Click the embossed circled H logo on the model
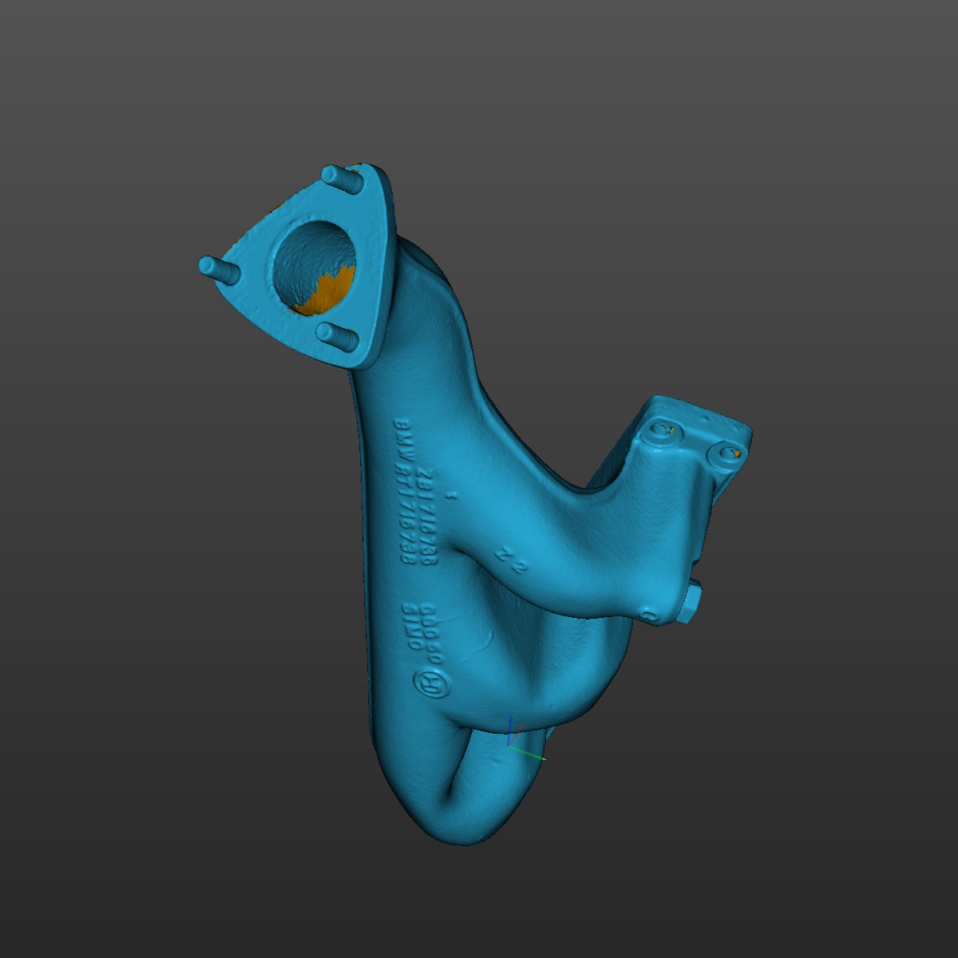This screenshot has width=958, height=958. click(x=431, y=684)
